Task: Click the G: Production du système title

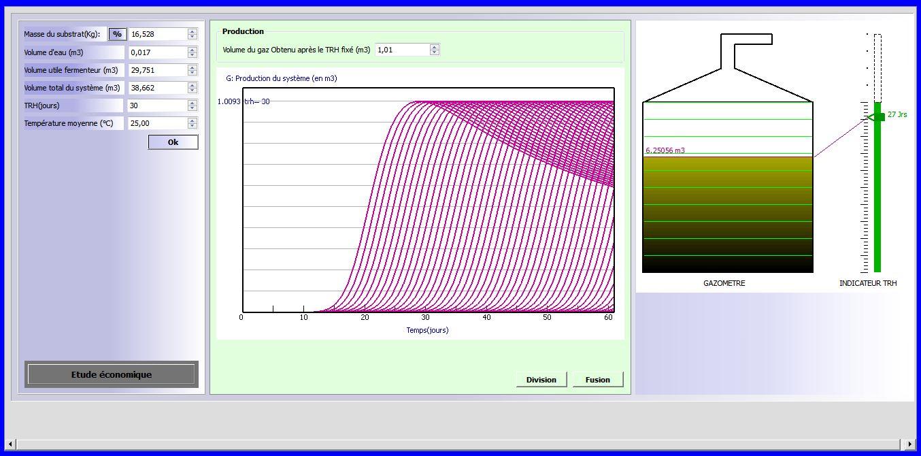Action: point(282,78)
